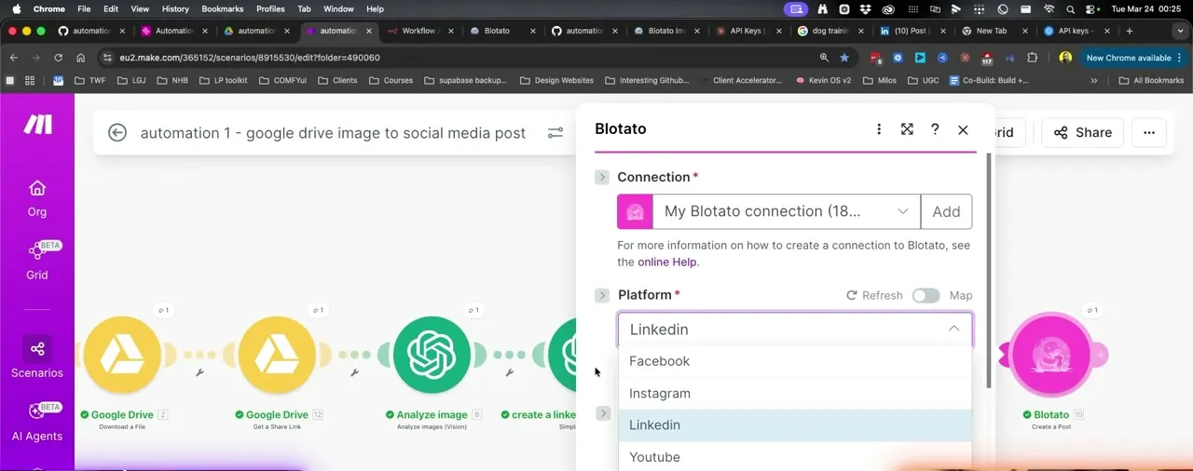Open the My Blotato connection dropdown

(787, 211)
